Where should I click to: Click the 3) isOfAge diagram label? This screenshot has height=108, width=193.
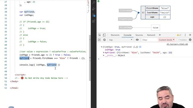click(x=126, y=28)
